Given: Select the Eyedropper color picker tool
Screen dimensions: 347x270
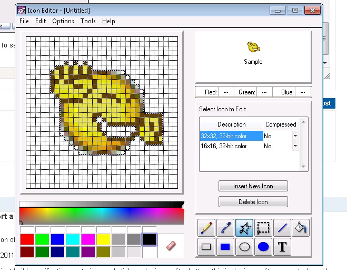Looking at the screenshot, I should coord(225,228).
